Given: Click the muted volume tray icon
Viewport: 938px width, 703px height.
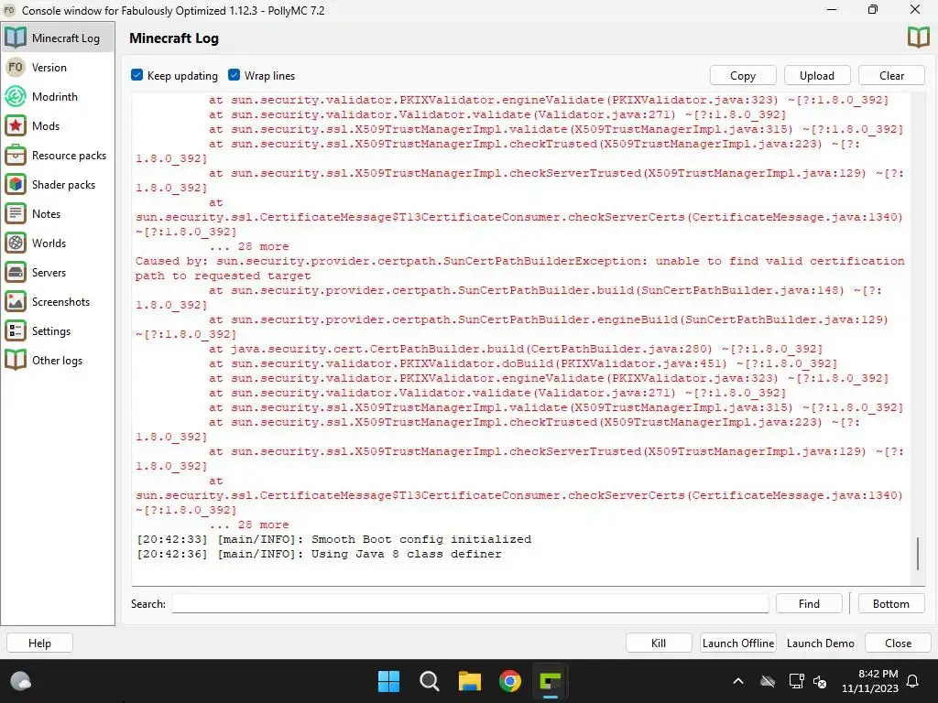Looking at the screenshot, I should pyautogui.click(x=820, y=681).
